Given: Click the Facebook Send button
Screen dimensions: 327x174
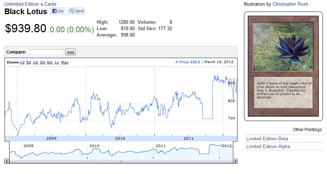Looking at the screenshot, I should (76, 11).
